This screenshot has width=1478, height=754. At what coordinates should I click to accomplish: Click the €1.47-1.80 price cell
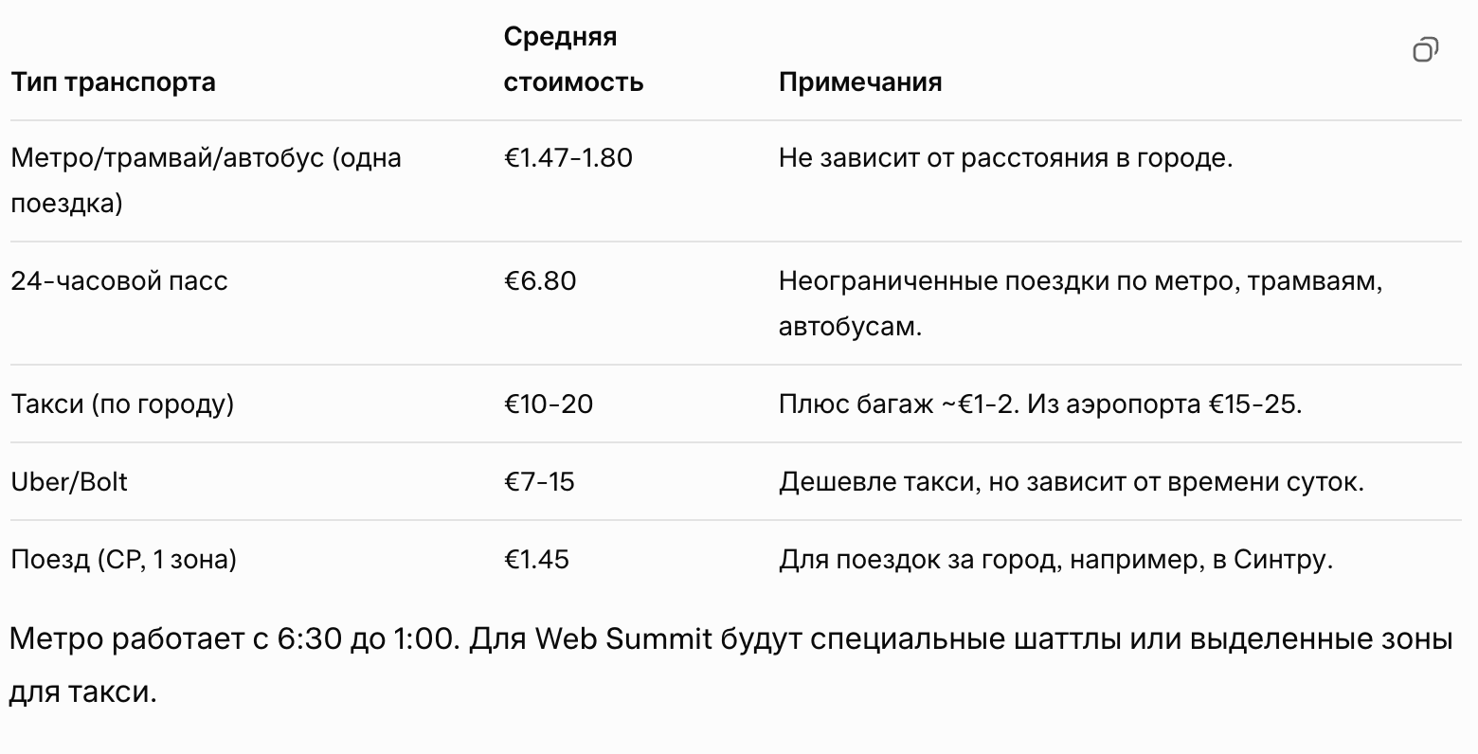[568, 157]
